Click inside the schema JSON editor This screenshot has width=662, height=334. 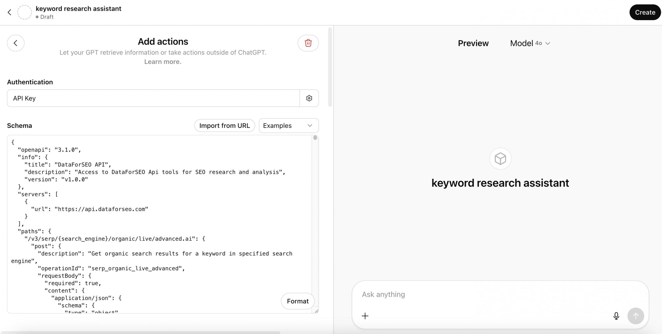160,224
